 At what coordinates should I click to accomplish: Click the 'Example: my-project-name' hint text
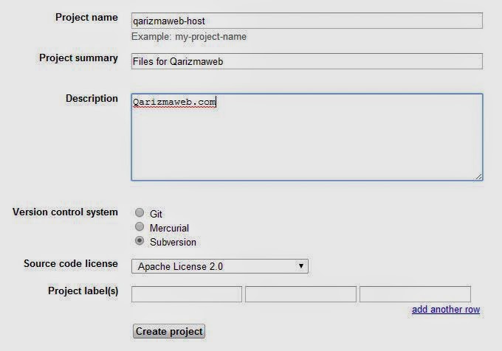point(189,37)
